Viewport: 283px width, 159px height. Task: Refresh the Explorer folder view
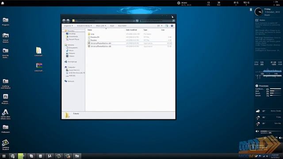click(x=137, y=21)
